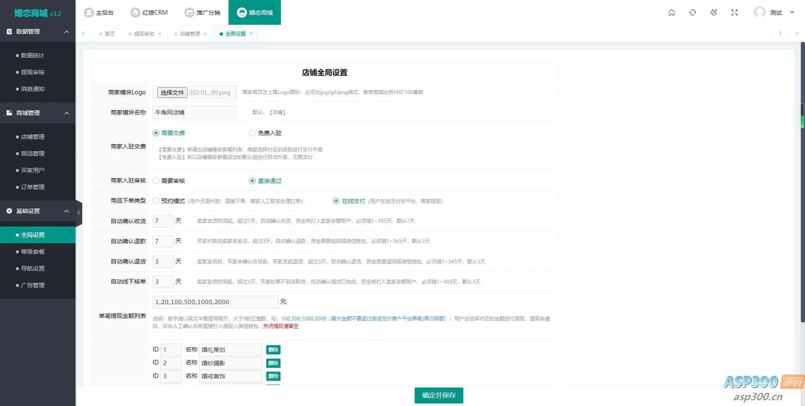
Task: Click the theme/skin brush icon top right
Action: pos(713,13)
